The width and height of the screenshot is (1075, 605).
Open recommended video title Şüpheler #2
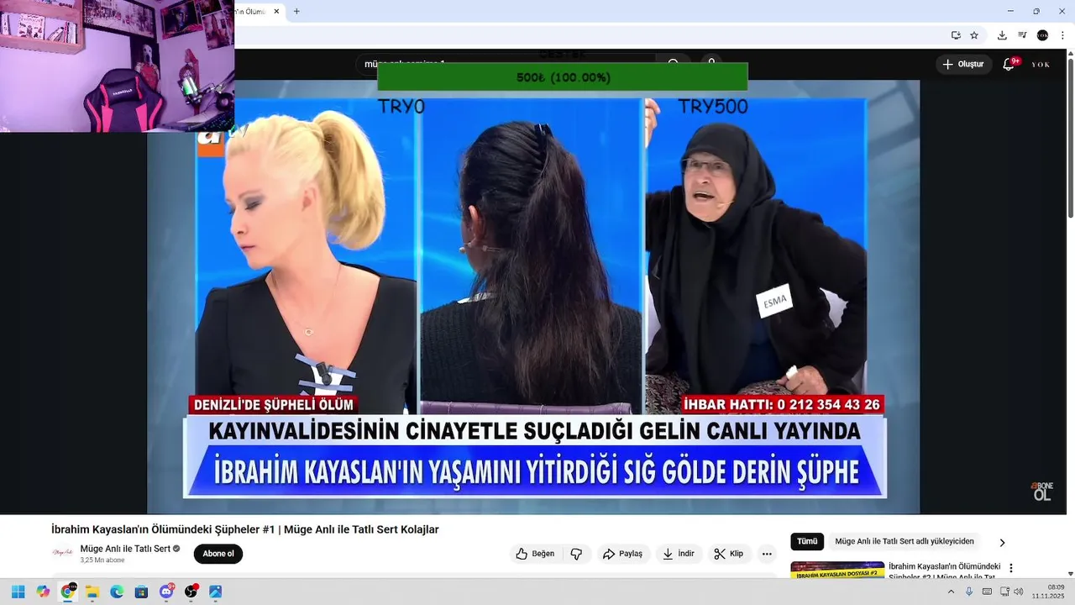944,571
